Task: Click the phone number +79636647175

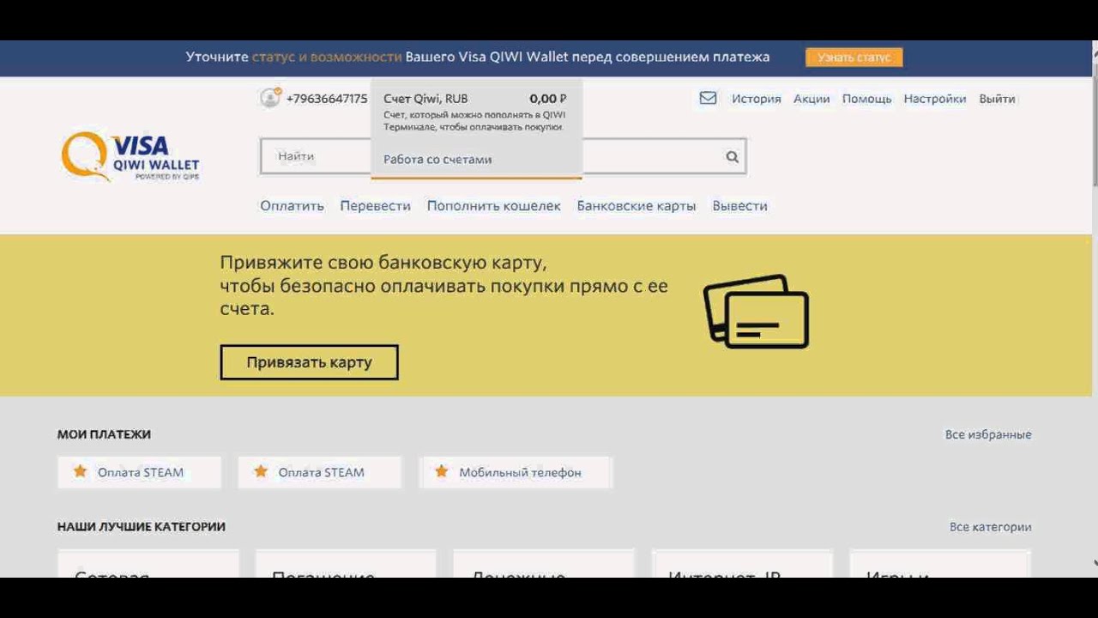Action: point(327,99)
